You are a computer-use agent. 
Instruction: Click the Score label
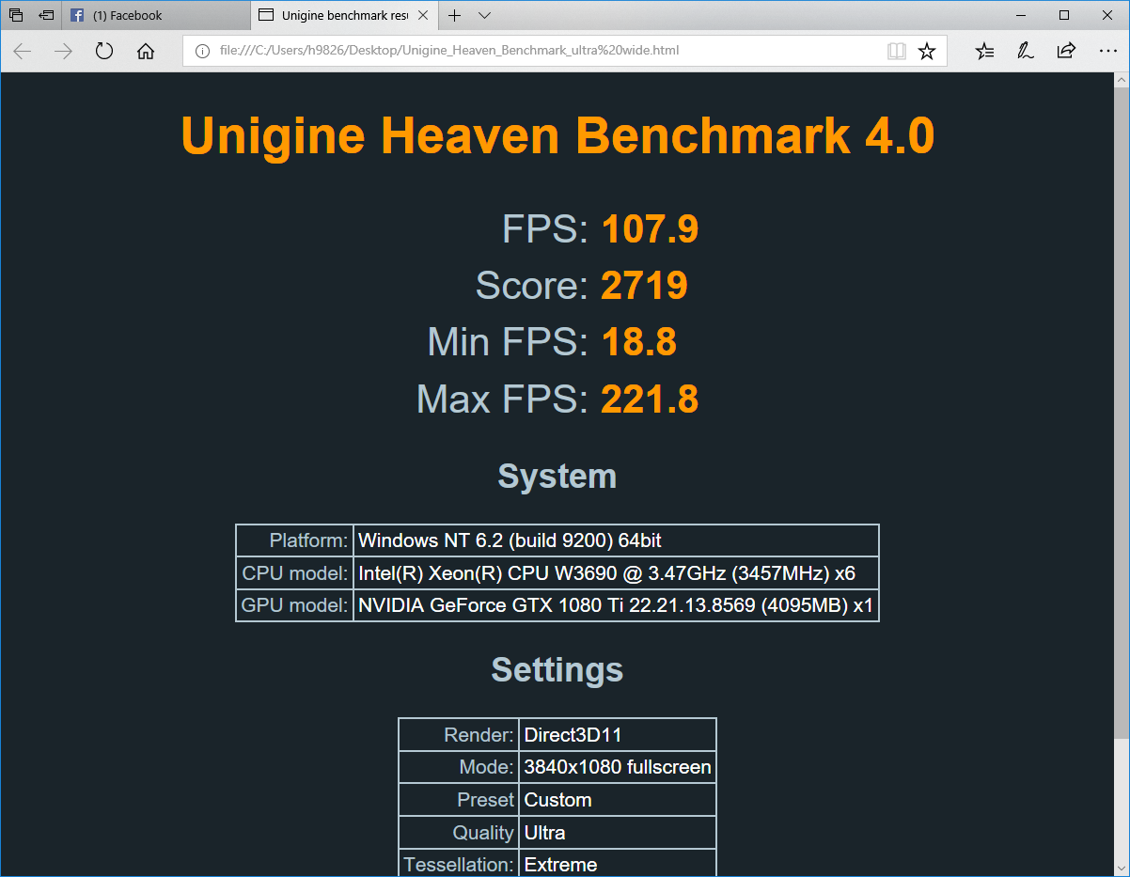click(x=532, y=286)
